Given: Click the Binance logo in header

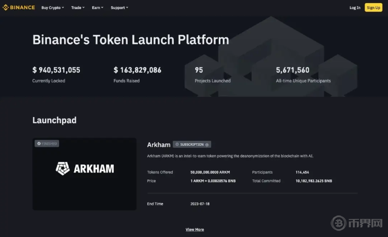Looking at the screenshot, I should pos(19,8).
